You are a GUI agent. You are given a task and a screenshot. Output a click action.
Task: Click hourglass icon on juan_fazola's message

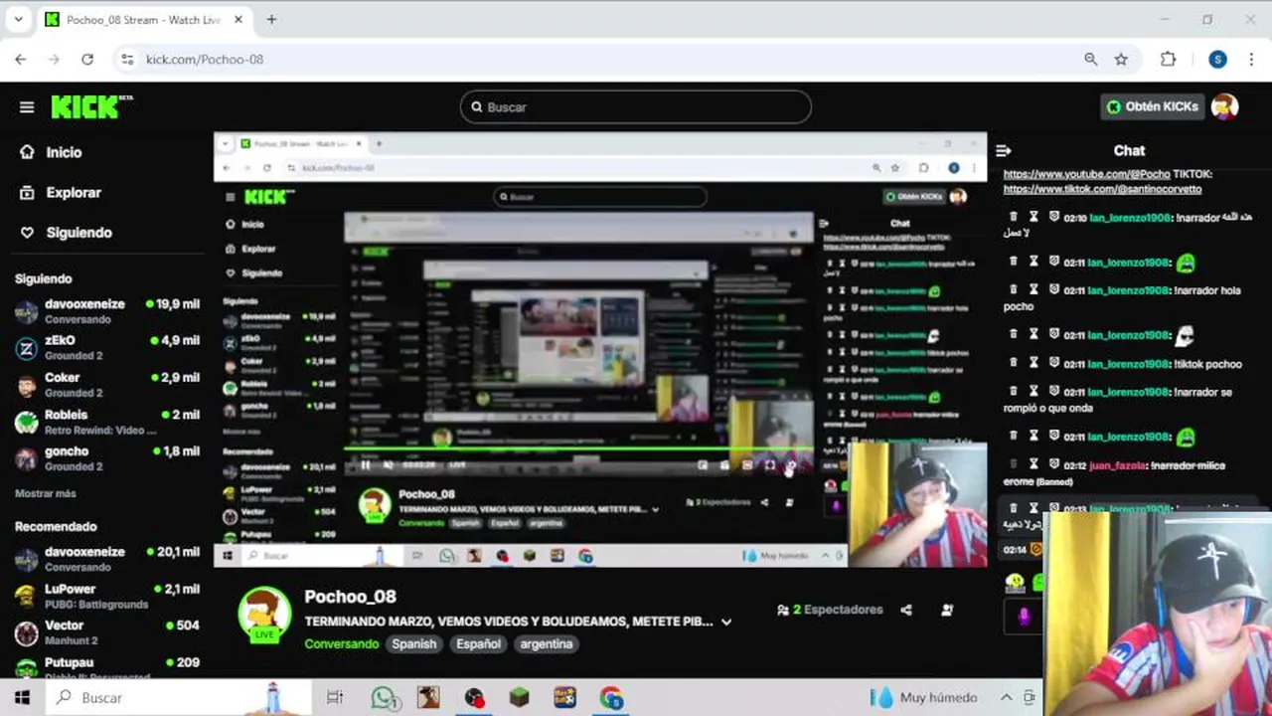1033,464
